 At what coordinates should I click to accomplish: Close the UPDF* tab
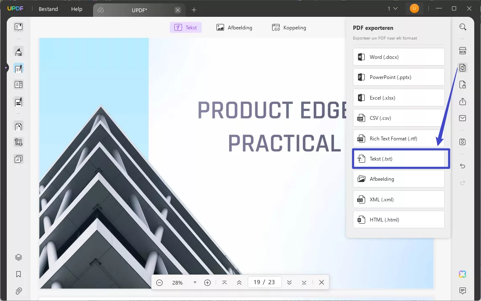click(x=178, y=10)
